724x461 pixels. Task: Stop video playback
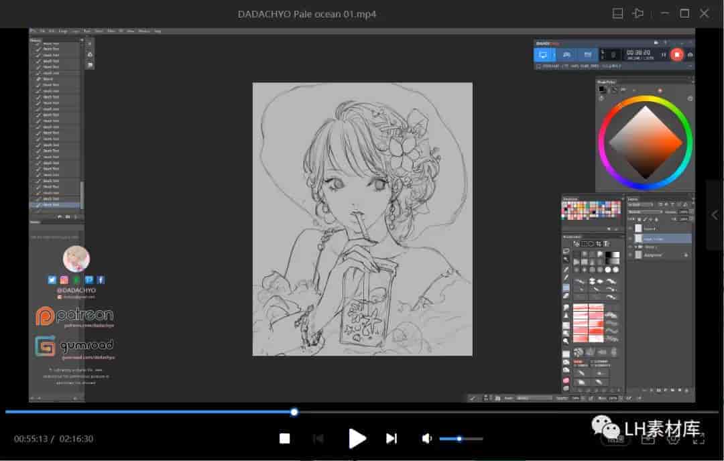pyautogui.click(x=284, y=438)
